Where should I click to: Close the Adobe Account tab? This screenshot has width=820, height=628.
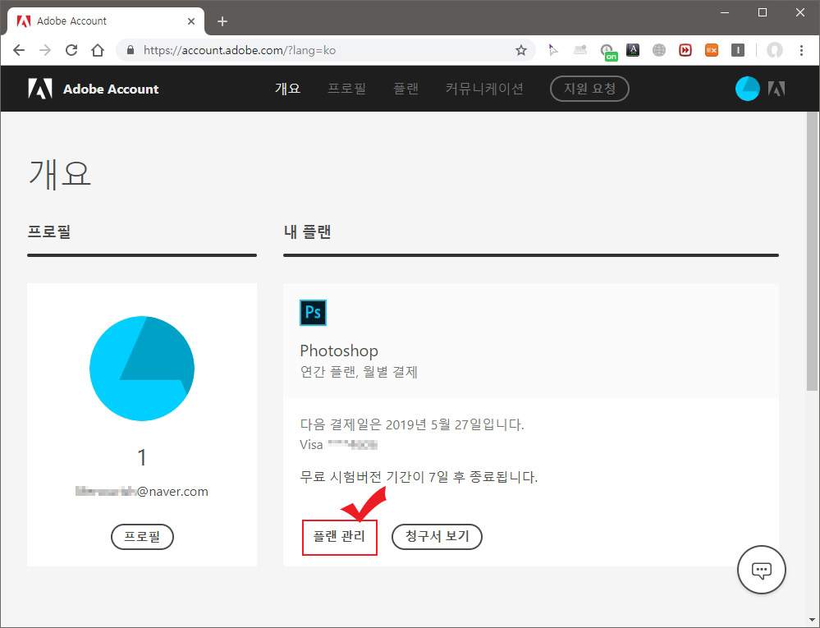[191, 21]
